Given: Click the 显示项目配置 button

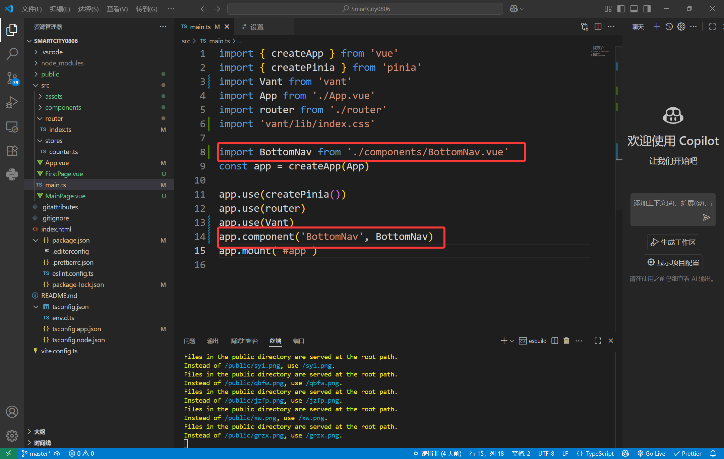Looking at the screenshot, I should [673, 262].
